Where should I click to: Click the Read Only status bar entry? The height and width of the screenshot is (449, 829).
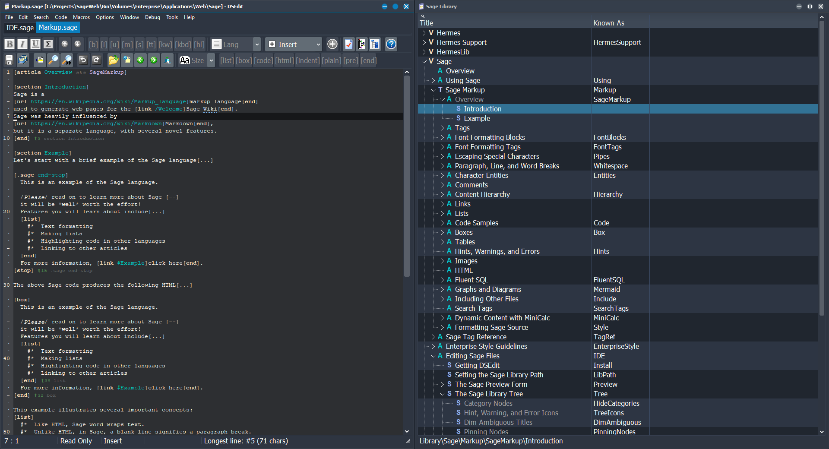coord(76,441)
